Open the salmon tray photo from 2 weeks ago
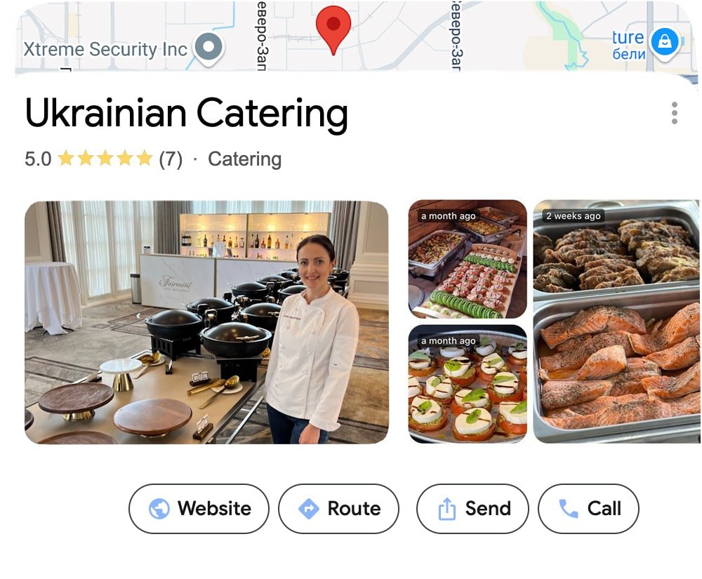The height and width of the screenshot is (579, 702). point(617,321)
